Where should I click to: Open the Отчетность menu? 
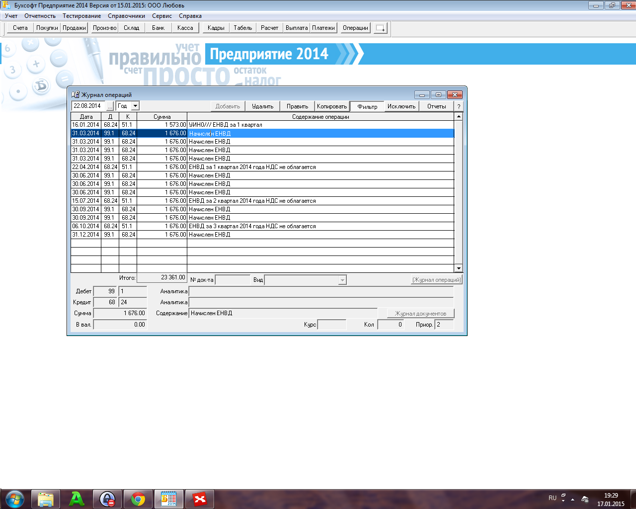[x=40, y=16]
